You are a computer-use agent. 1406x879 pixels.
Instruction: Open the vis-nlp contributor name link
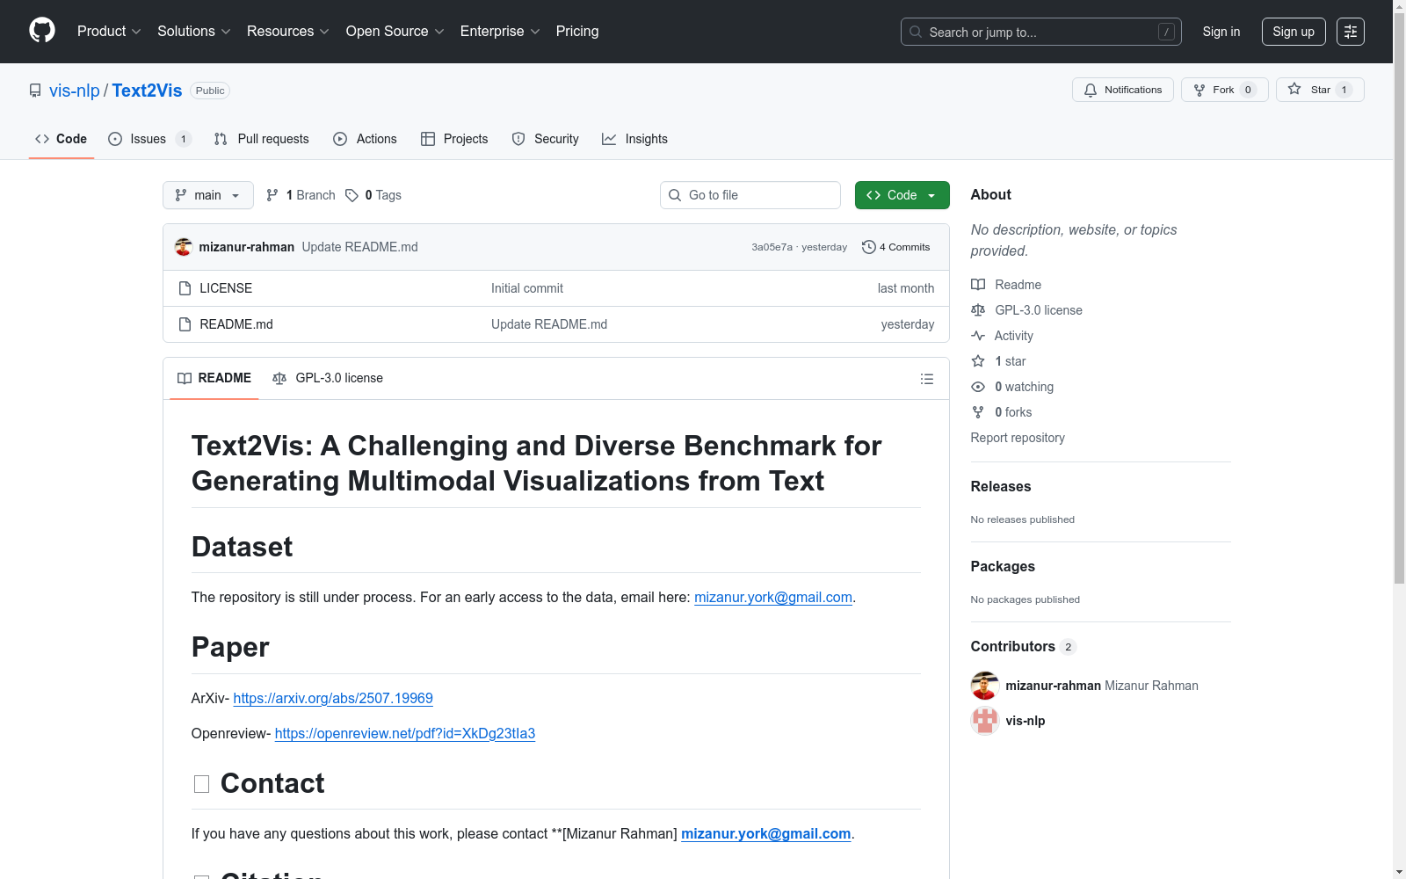tap(1026, 721)
